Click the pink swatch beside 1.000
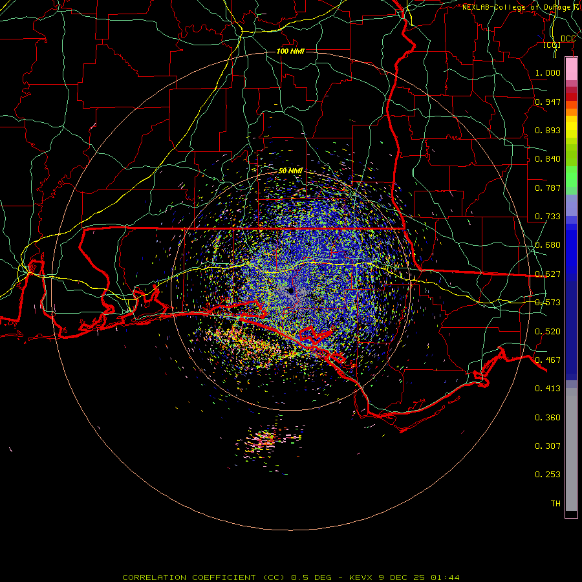Screen dimensions: 582x582 [x=571, y=69]
